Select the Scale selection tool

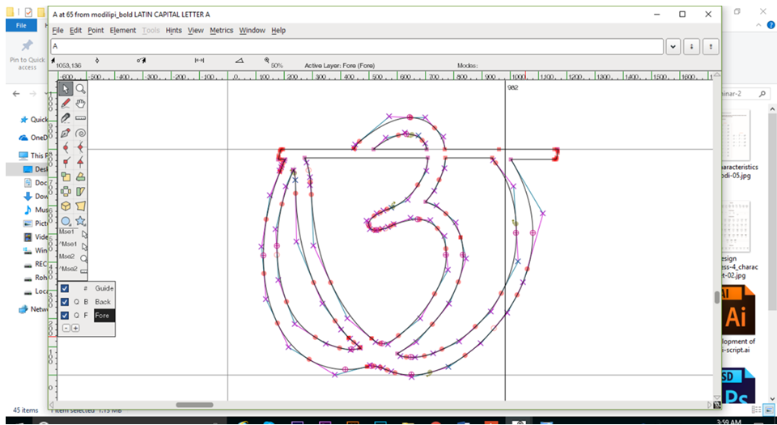(66, 176)
